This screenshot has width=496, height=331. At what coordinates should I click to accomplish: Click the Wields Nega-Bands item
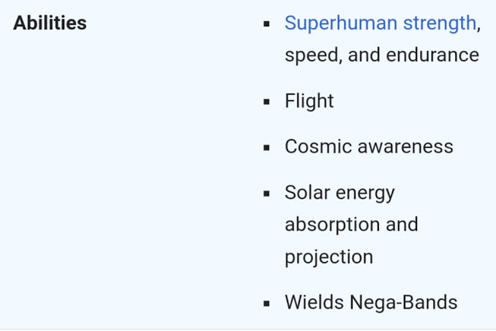point(371,302)
